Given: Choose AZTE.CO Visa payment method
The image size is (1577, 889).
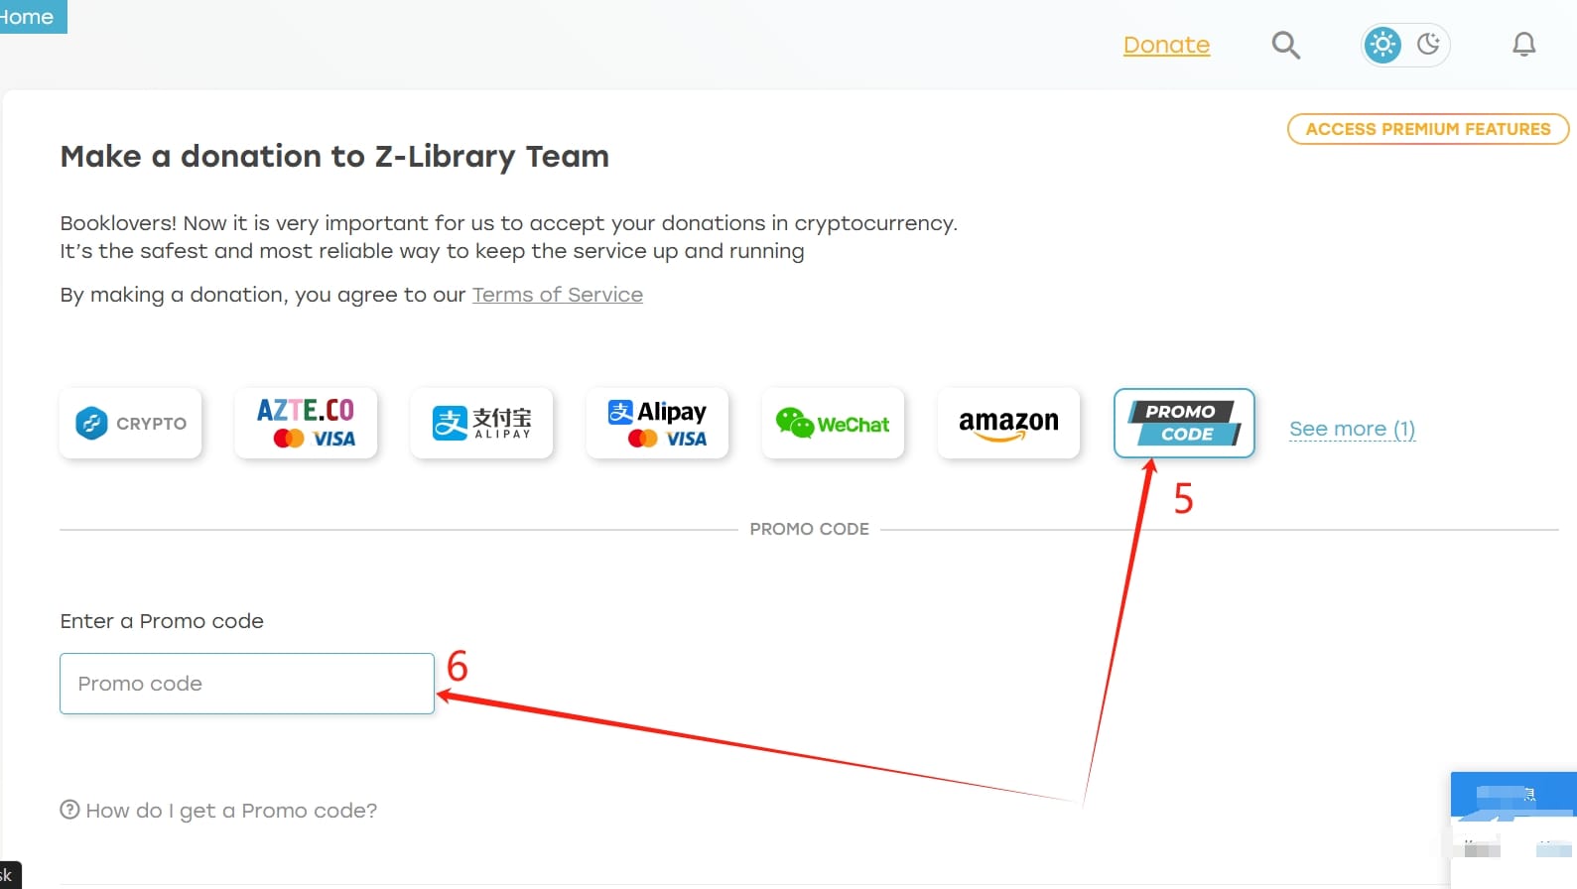Looking at the screenshot, I should pyautogui.click(x=306, y=424).
